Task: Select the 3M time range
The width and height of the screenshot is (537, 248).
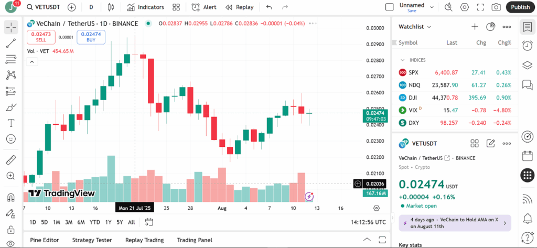Action: 69,222
